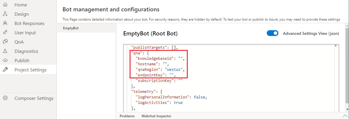The image size is (349, 119).
Task: Open the Publish page label
Action: point(22,60)
